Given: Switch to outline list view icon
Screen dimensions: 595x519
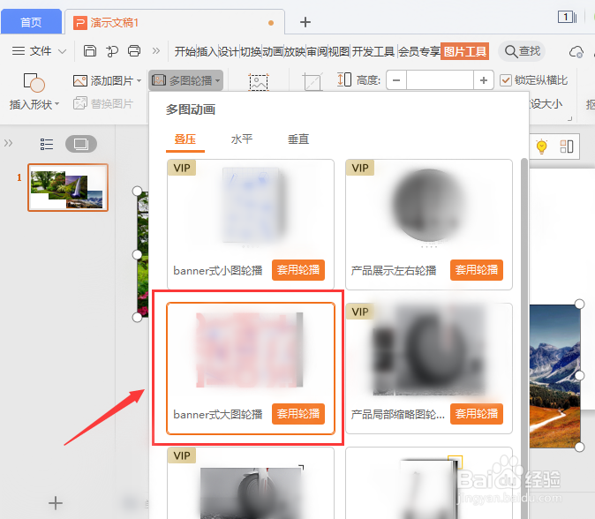Looking at the screenshot, I should [47, 144].
